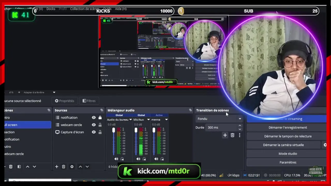Pop out the Mélangeur audio dock

[x=190, y=110]
